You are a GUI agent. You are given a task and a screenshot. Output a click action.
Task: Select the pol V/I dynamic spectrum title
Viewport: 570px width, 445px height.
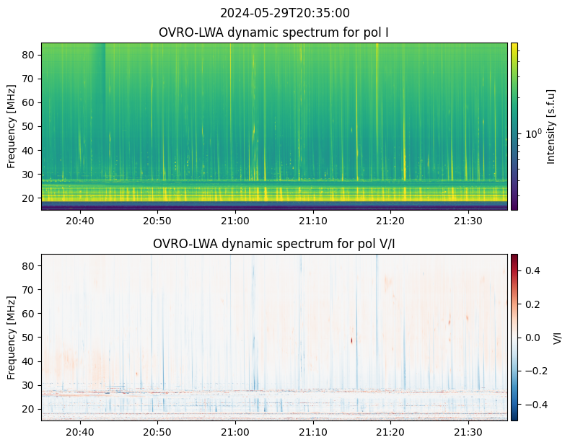[x=274, y=244]
